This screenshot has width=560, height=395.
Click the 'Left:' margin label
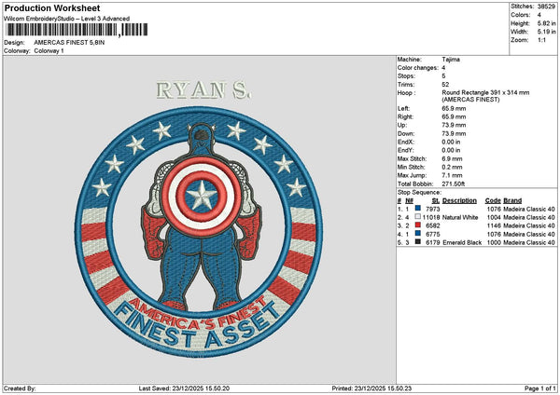coord(403,108)
